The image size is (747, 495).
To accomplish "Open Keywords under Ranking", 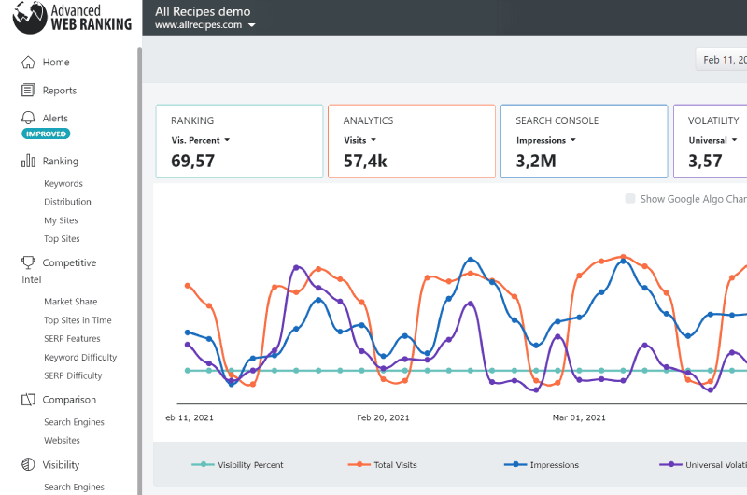I will click(63, 183).
